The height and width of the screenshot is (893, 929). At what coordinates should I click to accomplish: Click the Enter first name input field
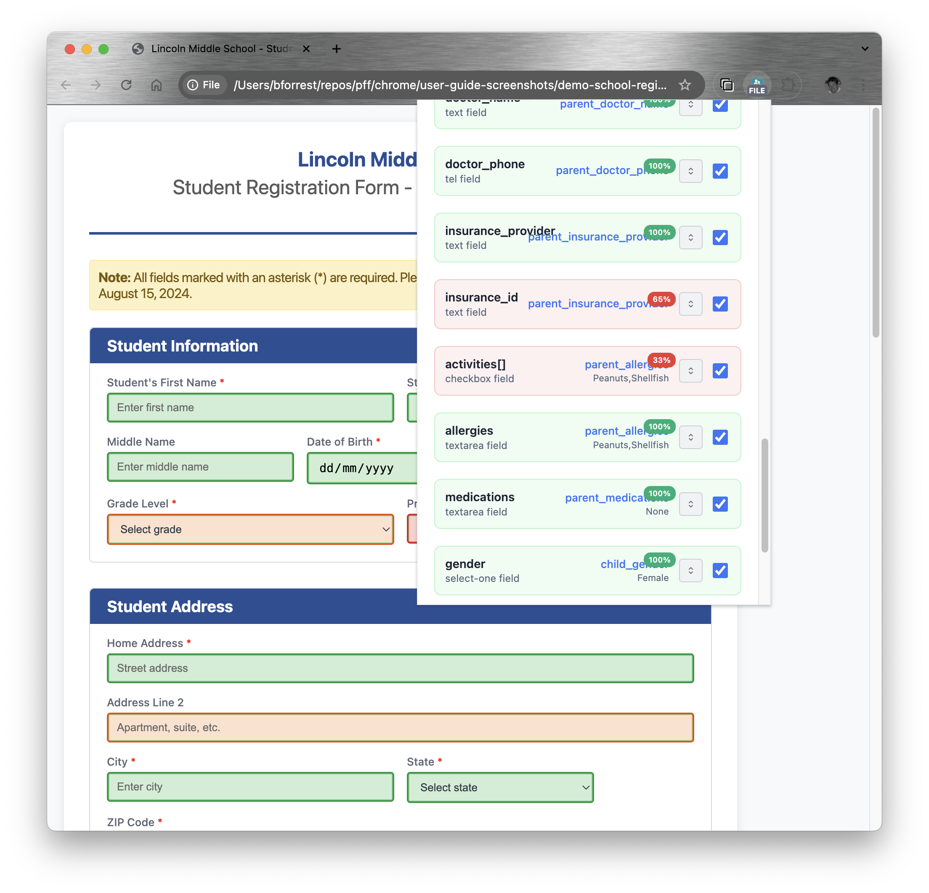pos(250,407)
